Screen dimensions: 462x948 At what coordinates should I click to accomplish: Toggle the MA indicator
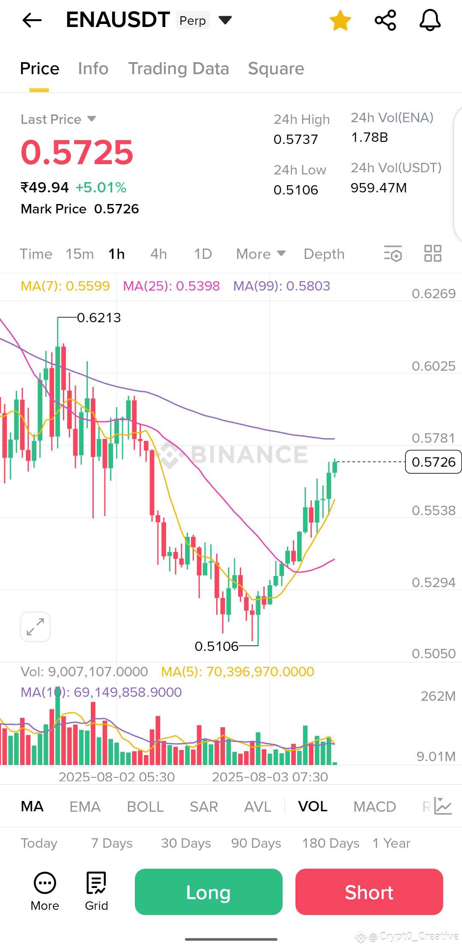[x=32, y=807]
